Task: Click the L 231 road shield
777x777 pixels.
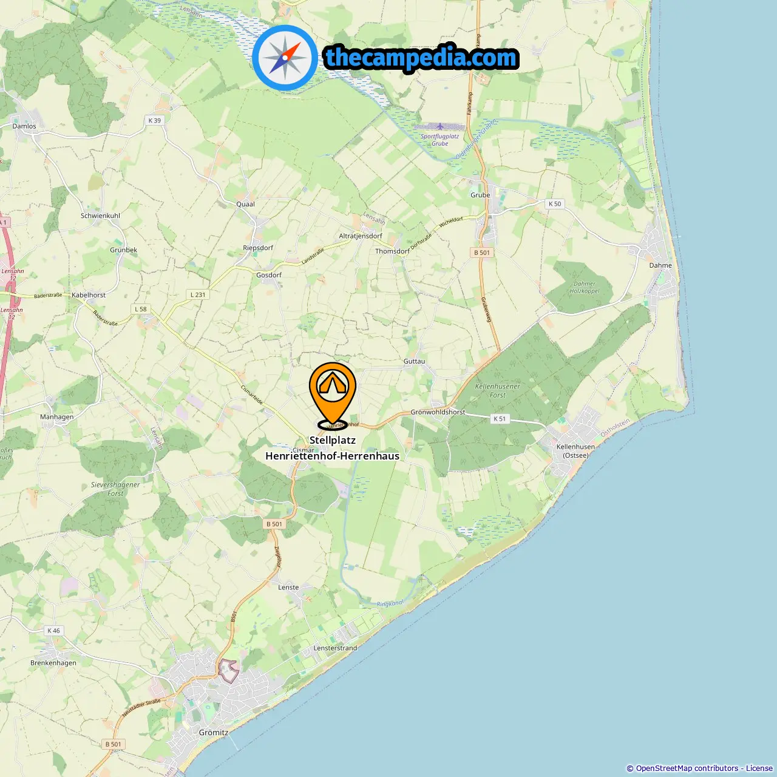Action: point(198,294)
